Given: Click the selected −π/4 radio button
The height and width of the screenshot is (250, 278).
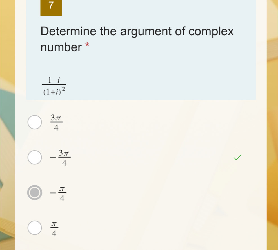Looking at the screenshot, I should tap(35, 193).
